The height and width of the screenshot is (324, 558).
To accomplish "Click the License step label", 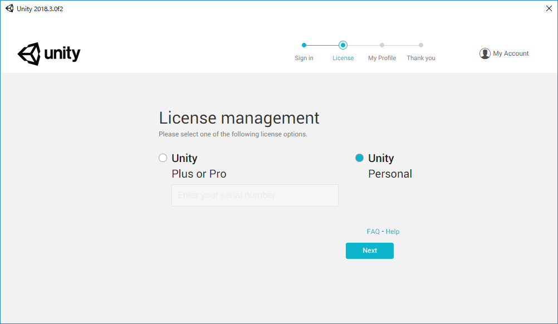I will coord(342,58).
